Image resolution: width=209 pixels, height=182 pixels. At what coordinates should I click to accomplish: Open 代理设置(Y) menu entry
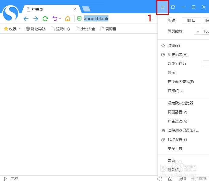click(x=183, y=139)
